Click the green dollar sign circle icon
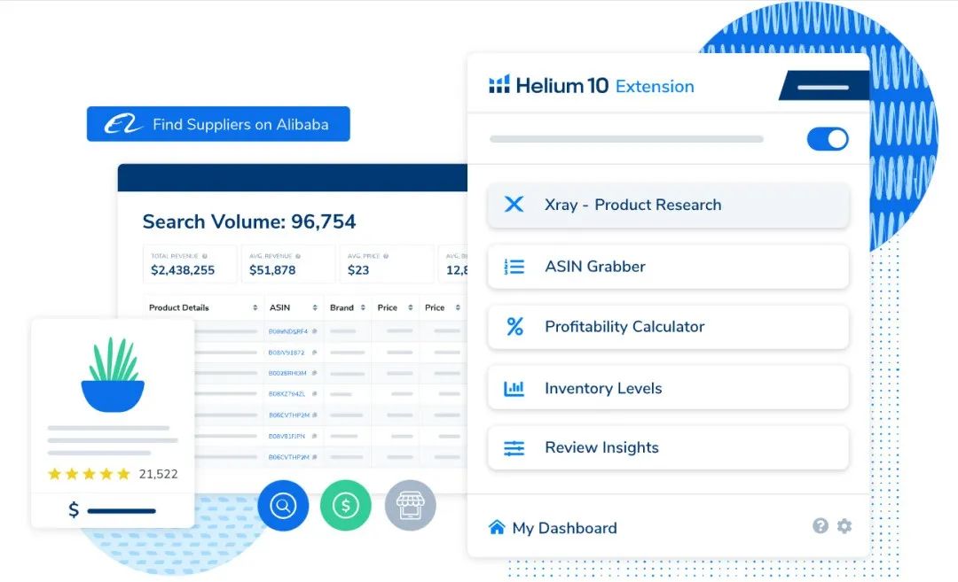 [345, 505]
